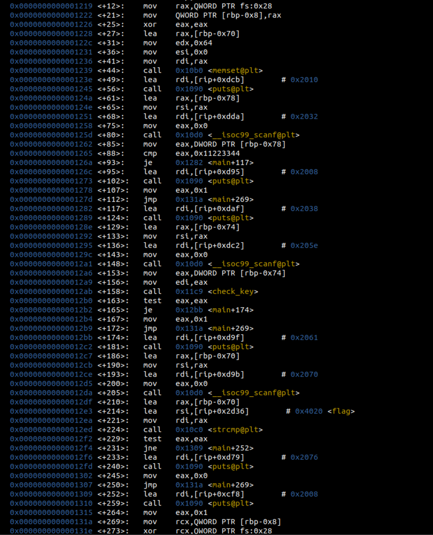The image size is (433, 535).
Task: Select operand "rsi,[rip+0x2d36]"
Action: (212, 411)
